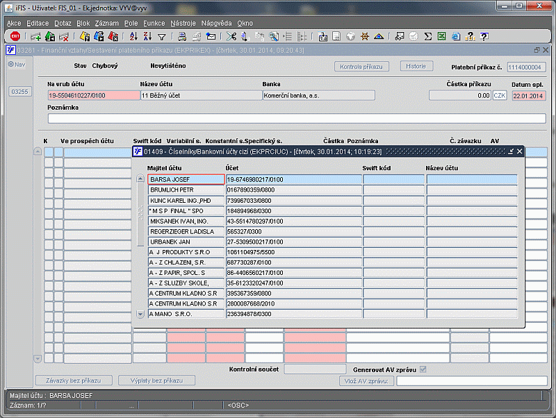Click the delete record icon with red X

[64, 37]
